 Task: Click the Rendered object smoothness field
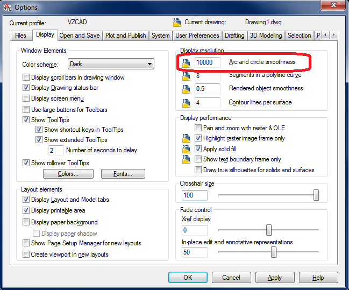(x=208, y=89)
